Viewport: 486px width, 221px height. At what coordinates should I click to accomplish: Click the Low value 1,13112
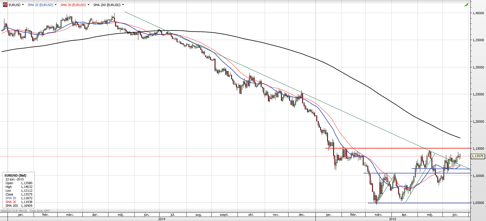(27, 191)
